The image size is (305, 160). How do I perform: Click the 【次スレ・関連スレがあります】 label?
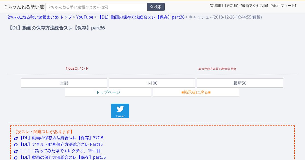[43, 132]
